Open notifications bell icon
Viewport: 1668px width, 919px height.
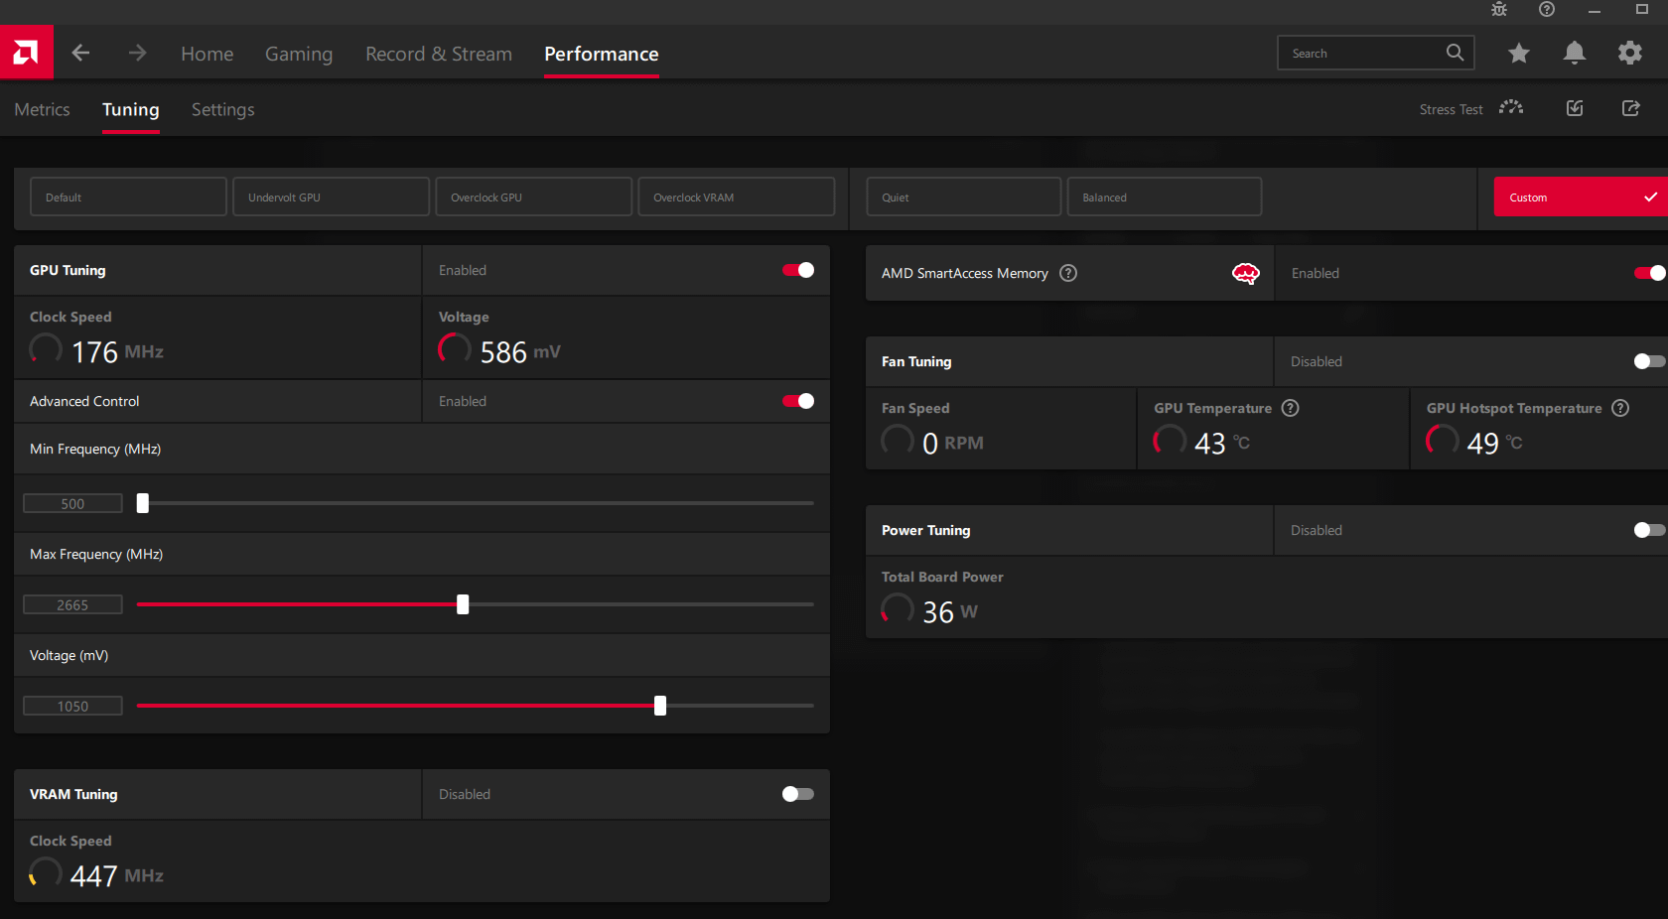(1574, 53)
